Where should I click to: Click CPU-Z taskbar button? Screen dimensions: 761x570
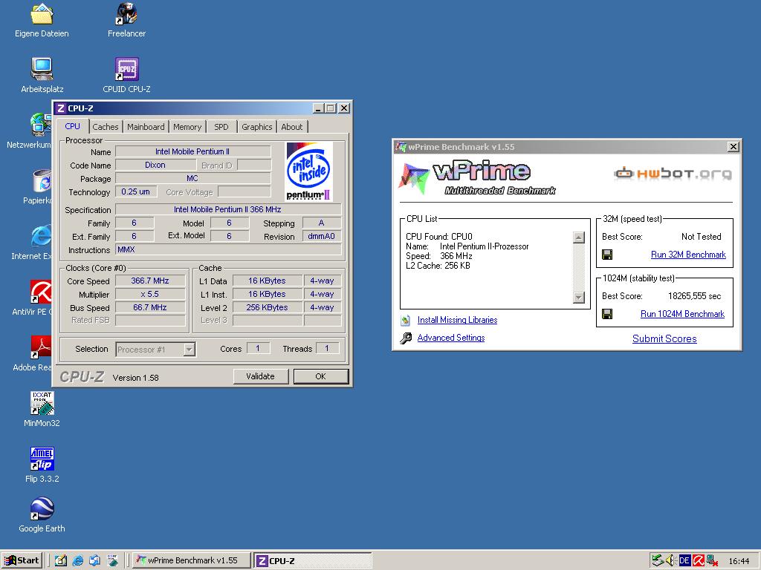click(312, 560)
